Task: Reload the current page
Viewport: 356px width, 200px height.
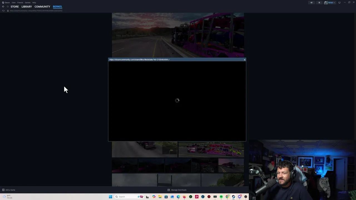Action: click(x=3, y=11)
